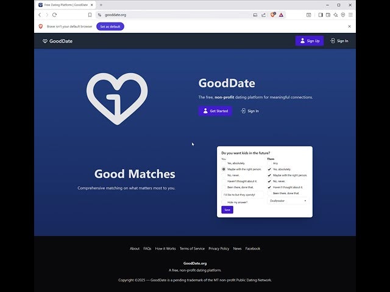The height and width of the screenshot is (292, 390).
Task: Click 'Do you want kids in the future?'
Action: (x=246, y=153)
